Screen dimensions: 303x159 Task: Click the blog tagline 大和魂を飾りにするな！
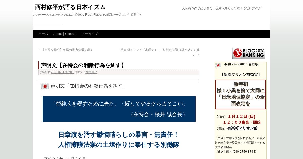pos(221,8)
